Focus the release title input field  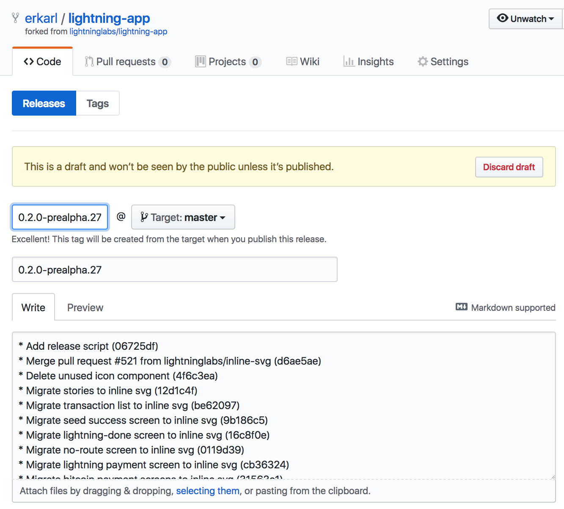tap(174, 269)
